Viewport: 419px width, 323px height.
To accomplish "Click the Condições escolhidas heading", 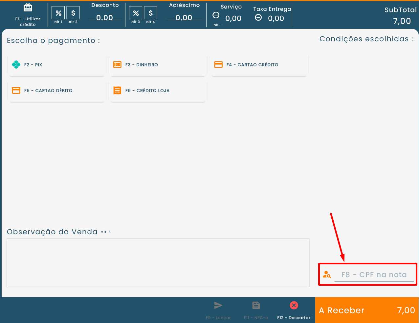I will (366, 39).
